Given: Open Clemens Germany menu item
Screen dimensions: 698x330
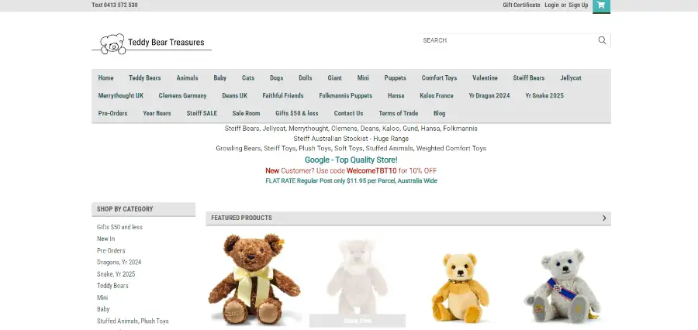Looking at the screenshot, I should point(182,95).
